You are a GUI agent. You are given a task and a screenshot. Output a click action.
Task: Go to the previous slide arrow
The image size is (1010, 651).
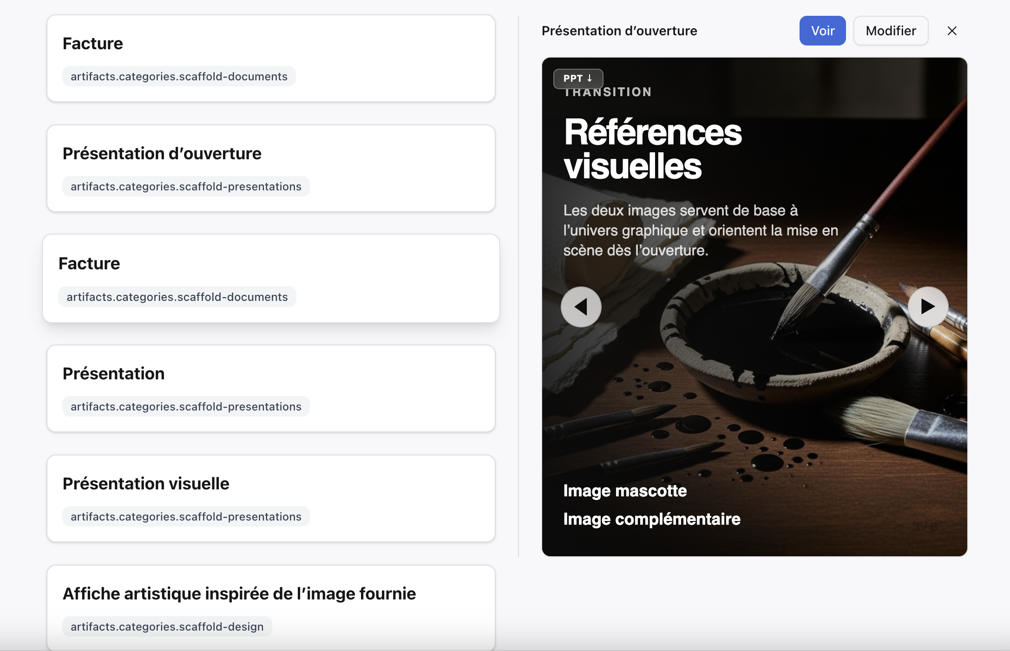coord(581,306)
